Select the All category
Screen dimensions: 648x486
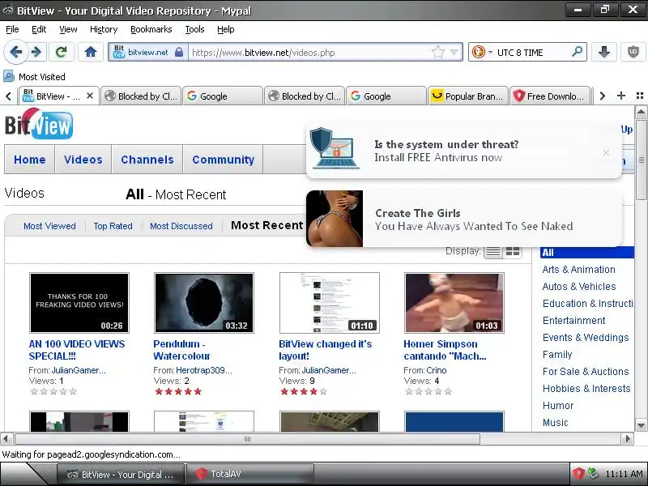[586, 253]
